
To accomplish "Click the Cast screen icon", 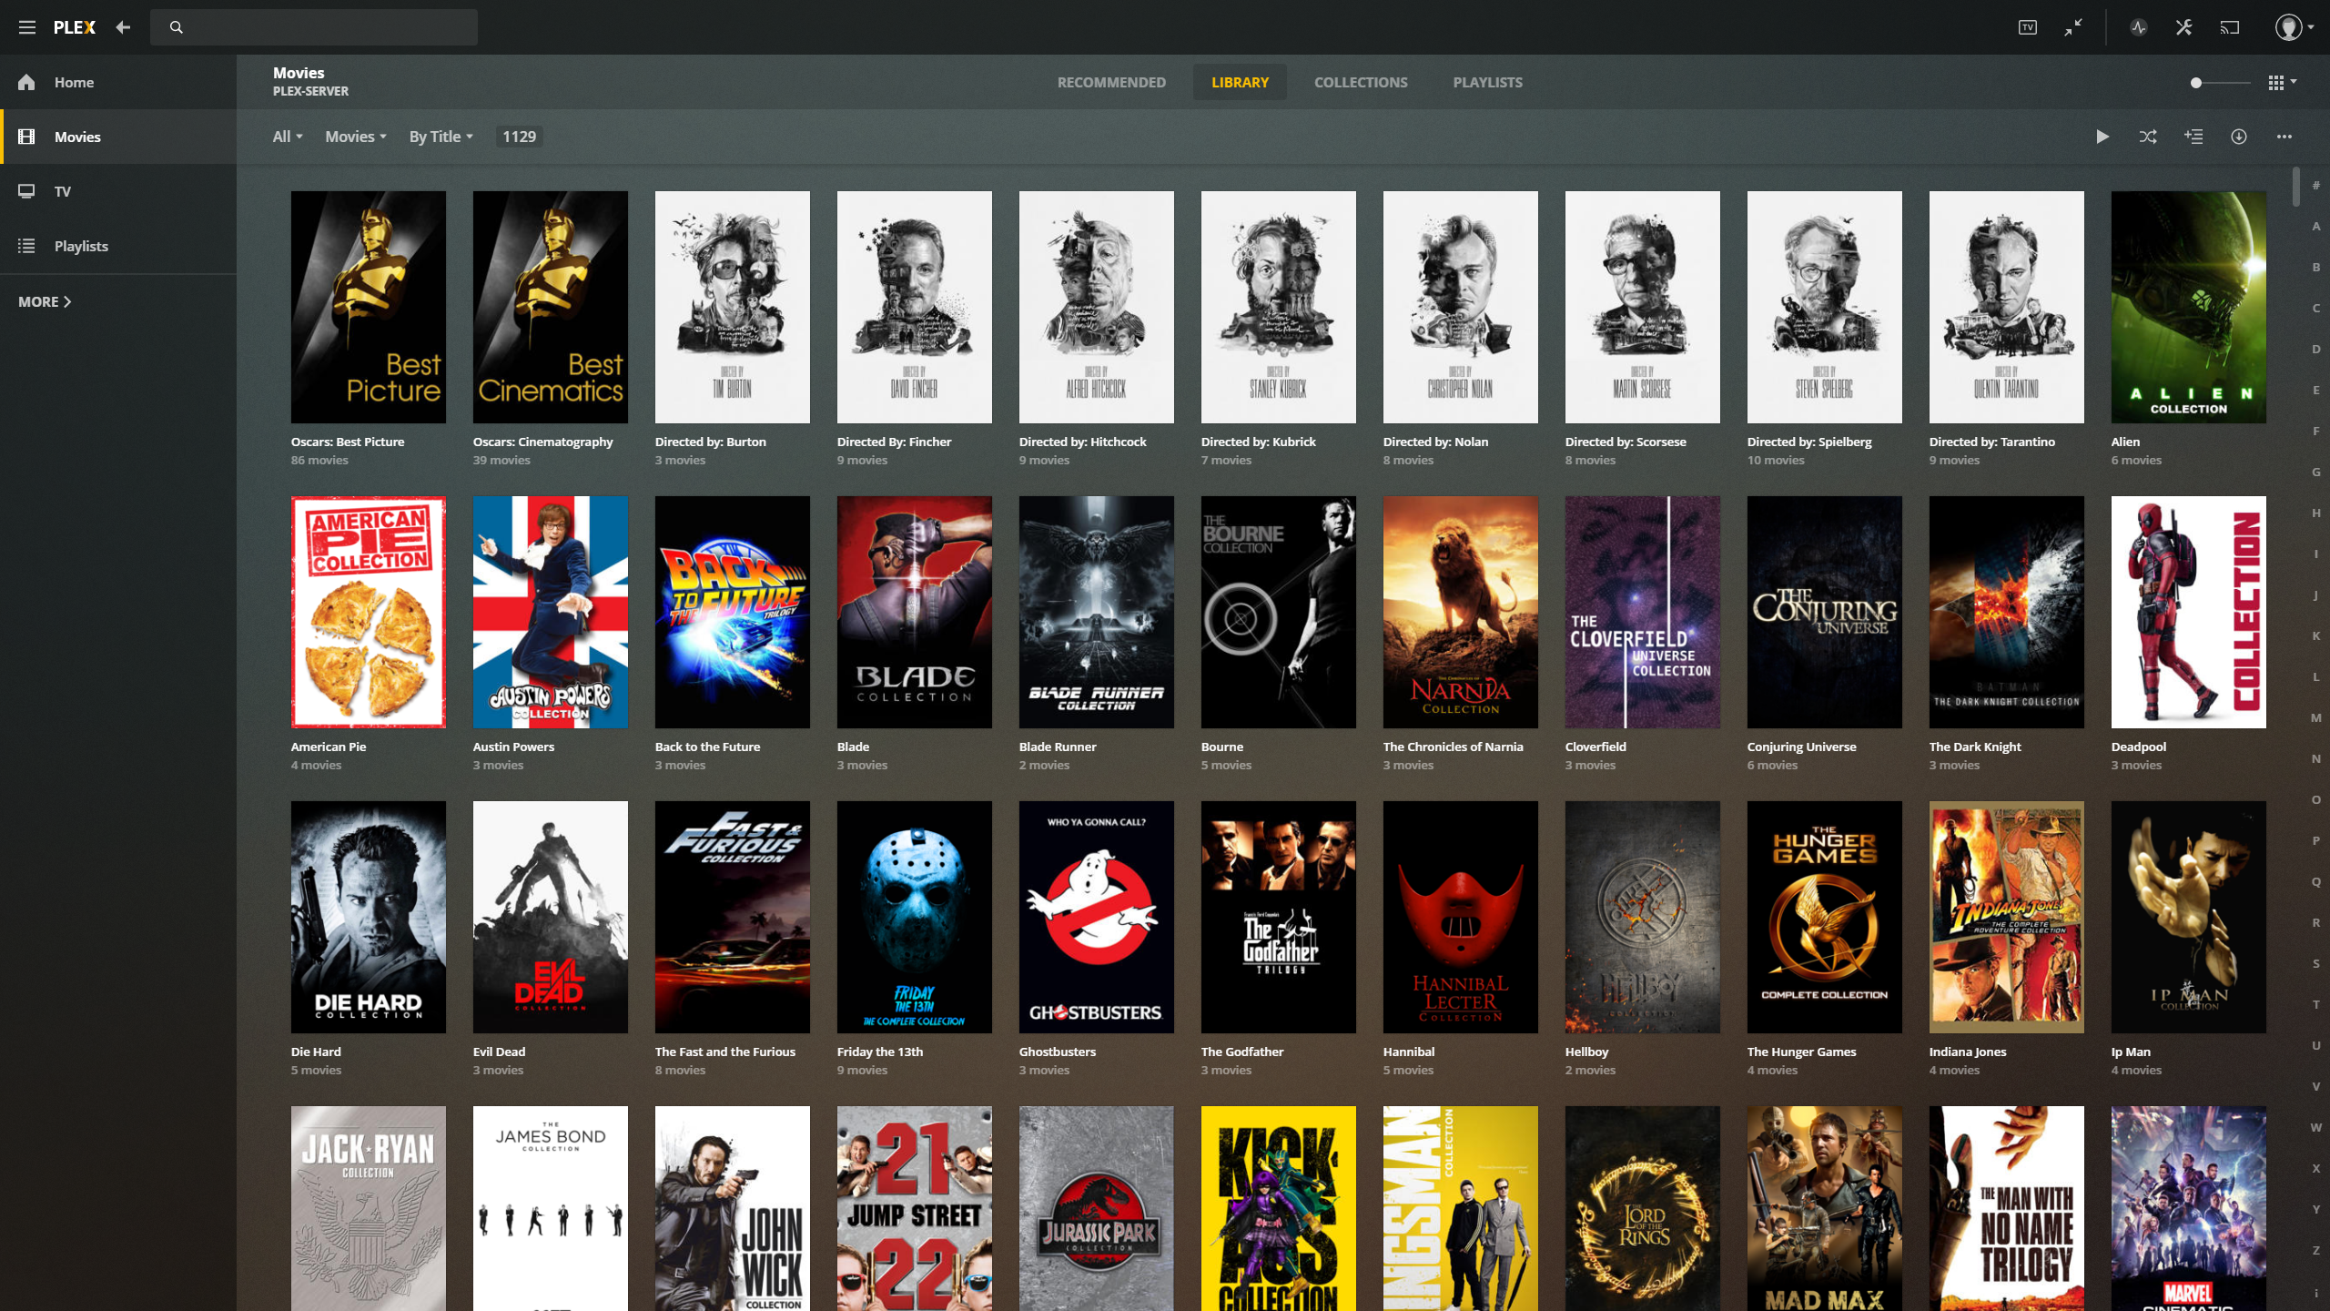I will [2230, 27].
